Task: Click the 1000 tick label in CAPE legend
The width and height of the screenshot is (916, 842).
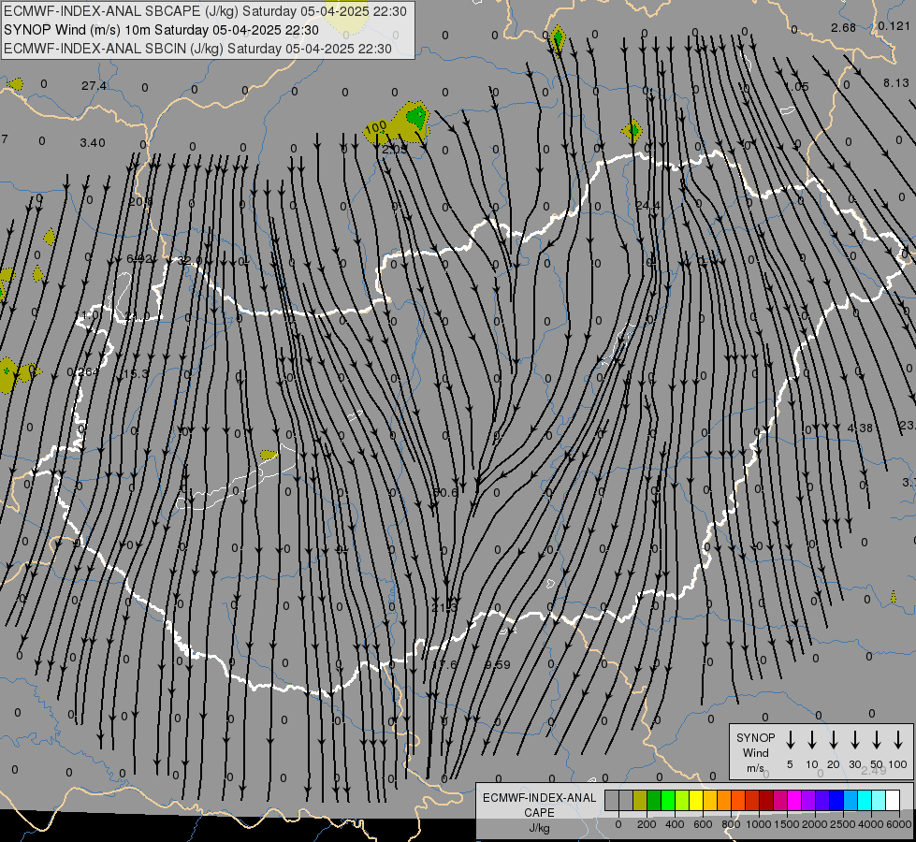Action: 758,824
